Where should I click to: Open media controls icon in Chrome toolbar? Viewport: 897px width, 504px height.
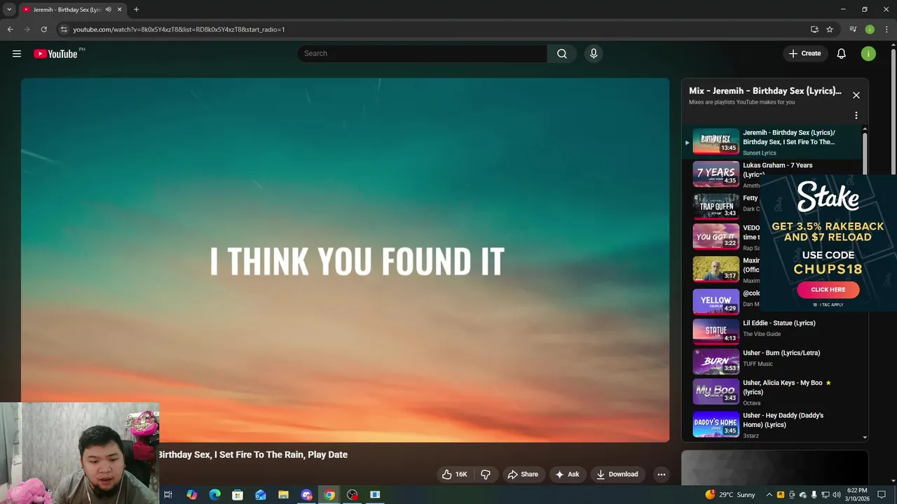[853, 29]
